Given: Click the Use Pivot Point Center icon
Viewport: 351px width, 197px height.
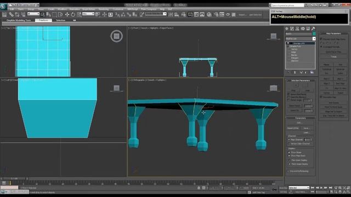Looking at the screenshot, I should point(98,15).
